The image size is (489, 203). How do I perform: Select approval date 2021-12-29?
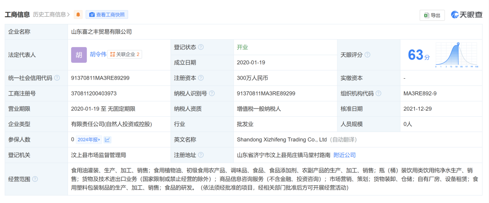click(417, 109)
